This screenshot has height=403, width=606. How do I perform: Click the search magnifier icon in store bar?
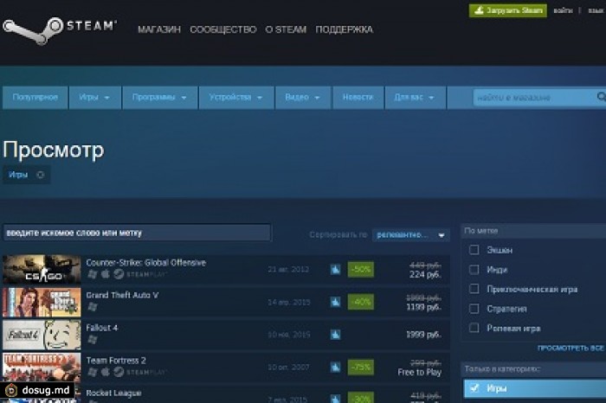(x=602, y=97)
